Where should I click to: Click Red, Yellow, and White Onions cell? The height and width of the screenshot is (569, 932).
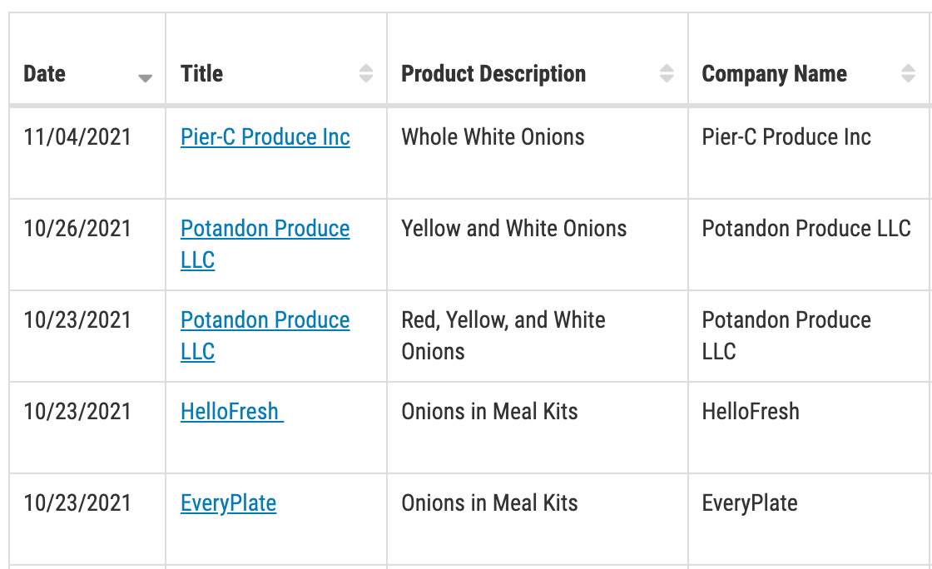click(538, 336)
